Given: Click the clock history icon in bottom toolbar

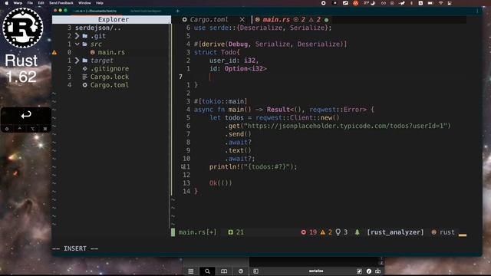Looking at the screenshot, I should click(x=240, y=271).
